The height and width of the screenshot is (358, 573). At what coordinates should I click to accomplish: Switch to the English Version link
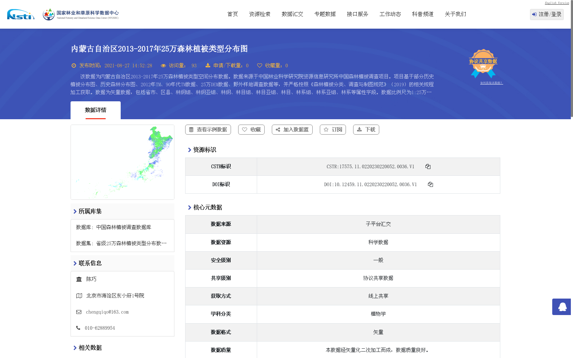[x=557, y=3]
